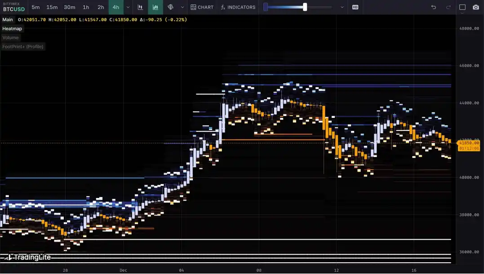Open the fullscreen layout icon
The image size is (484, 274).
(462, 7)
